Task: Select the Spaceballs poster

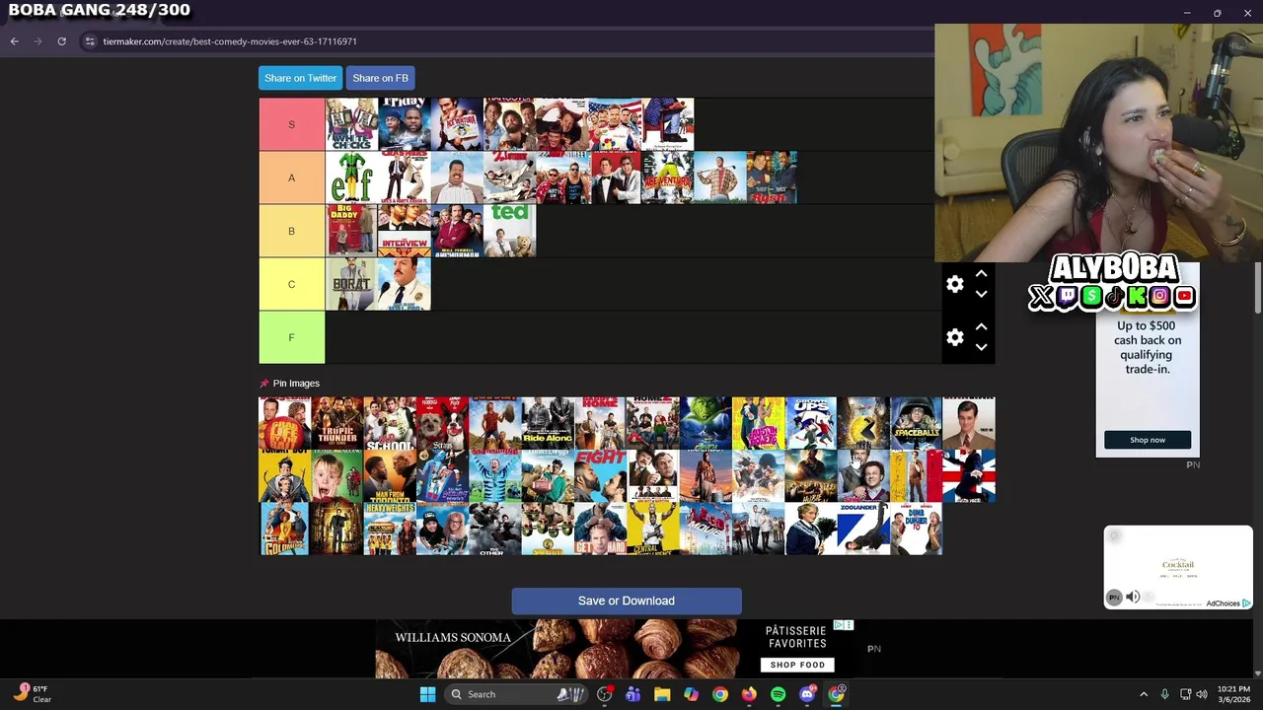Action: pyautogui.click(x=916, y=423)
